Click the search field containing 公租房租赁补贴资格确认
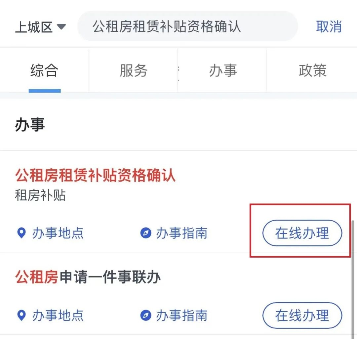Screen dimensions: 357x339 click(188, 26)
